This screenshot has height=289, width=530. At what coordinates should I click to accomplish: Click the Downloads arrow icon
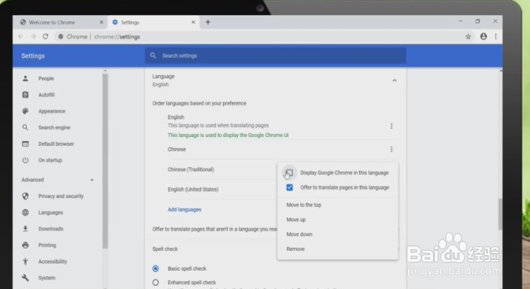pyautogui.click(x=25, y=229)
